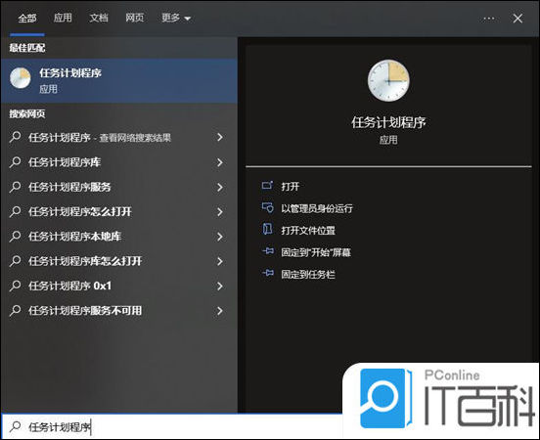The image size is (540, 440).
Task: Click the 搜索网页 section heading
Action: click(27, 113)
